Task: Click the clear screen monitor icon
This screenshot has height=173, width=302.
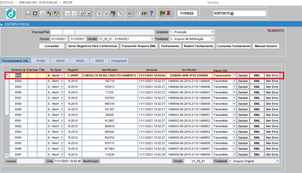Action: click(35, 13)
